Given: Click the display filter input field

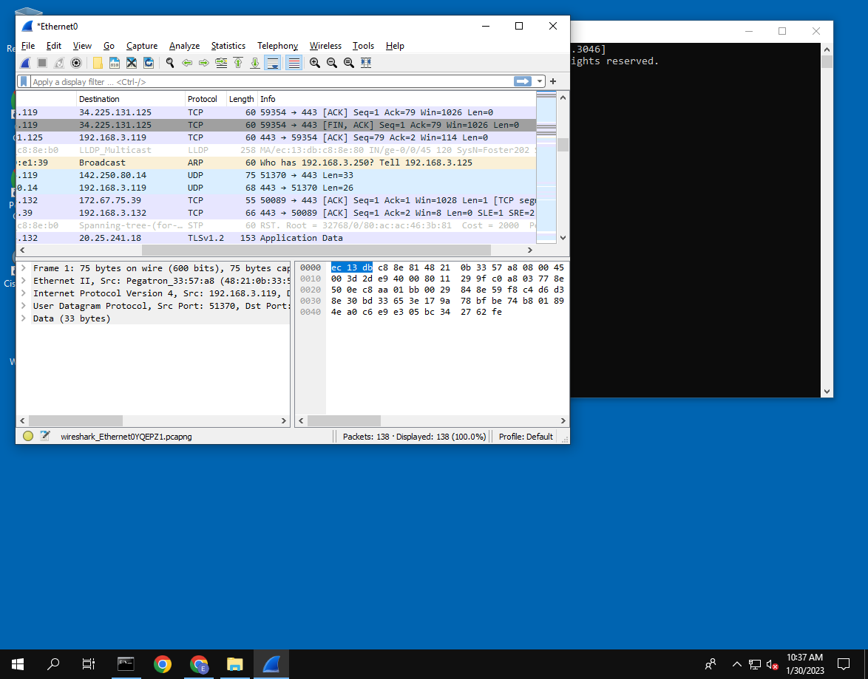Looking at the screenshot, I should (x=271, y=82).
